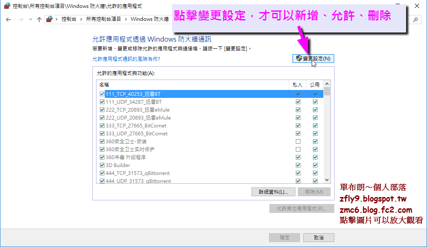Sort list by 名稱 column header
Screen dimensions: 427x247
(193, 85)
